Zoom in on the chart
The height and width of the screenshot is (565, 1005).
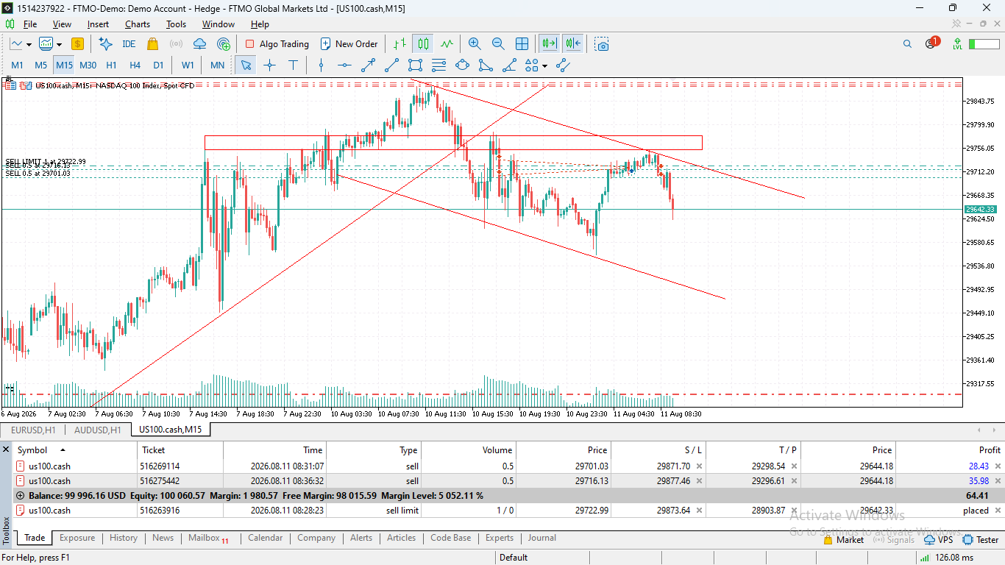click(x=475, y=44)
